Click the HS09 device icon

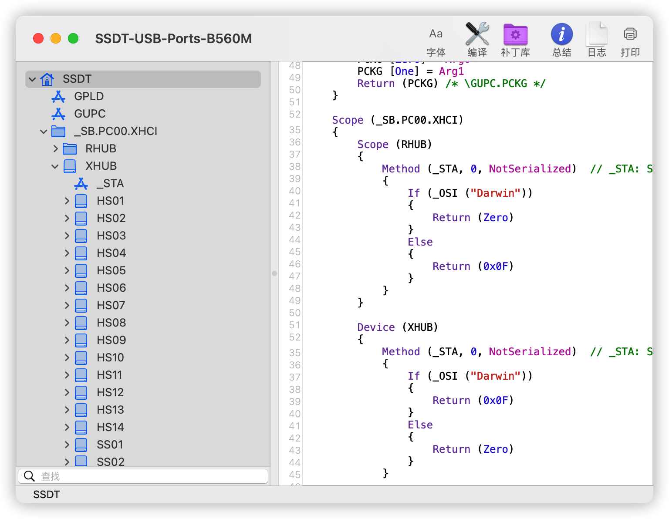(81, 340)
